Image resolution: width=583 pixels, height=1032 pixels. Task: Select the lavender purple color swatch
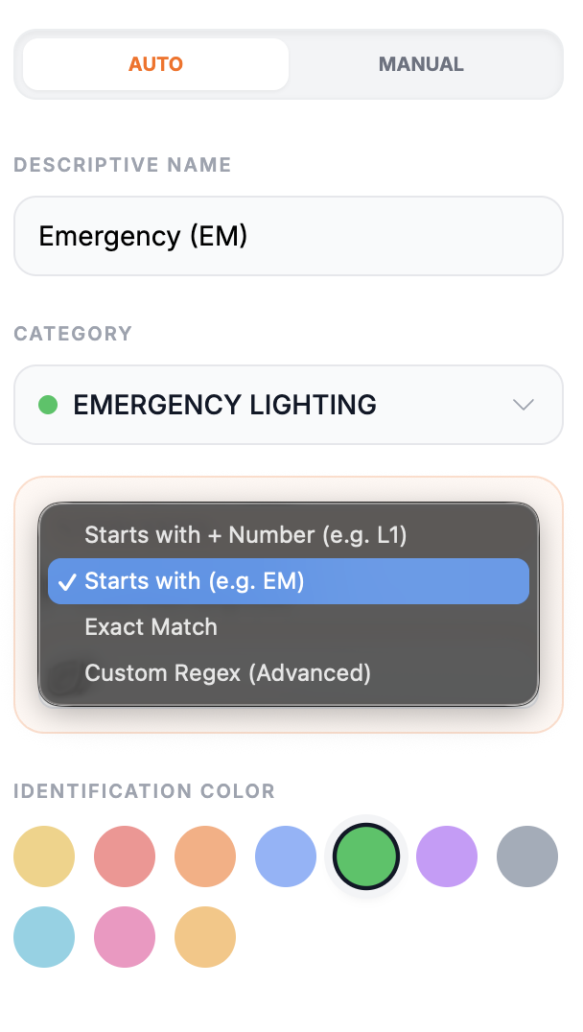(x=447, y=856)
